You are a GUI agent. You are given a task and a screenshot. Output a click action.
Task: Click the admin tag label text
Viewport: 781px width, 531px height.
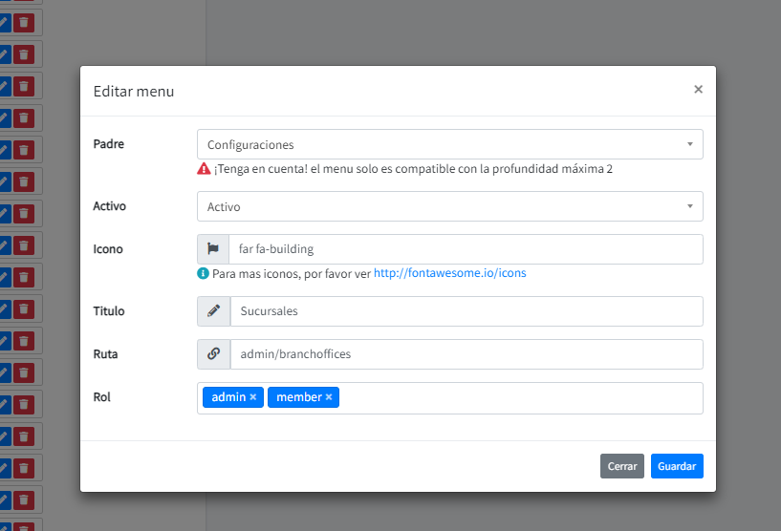[x=228, y=397]
